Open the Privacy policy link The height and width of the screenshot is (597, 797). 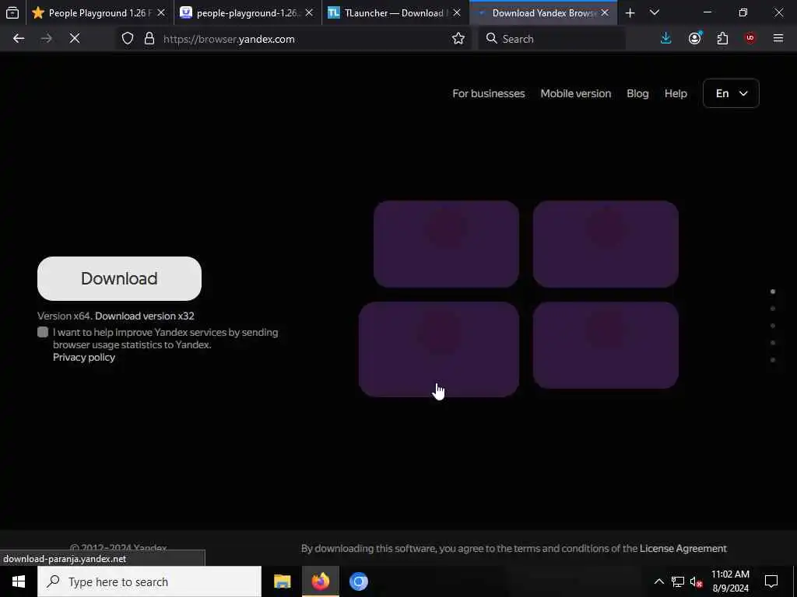tap(84, 358)
